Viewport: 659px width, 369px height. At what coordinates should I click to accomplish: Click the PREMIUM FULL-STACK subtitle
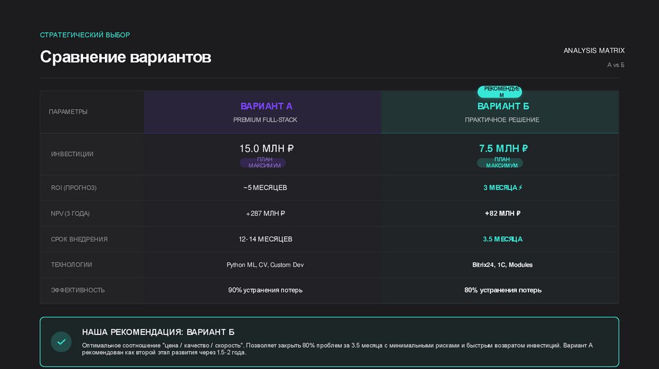click(265, 120)
